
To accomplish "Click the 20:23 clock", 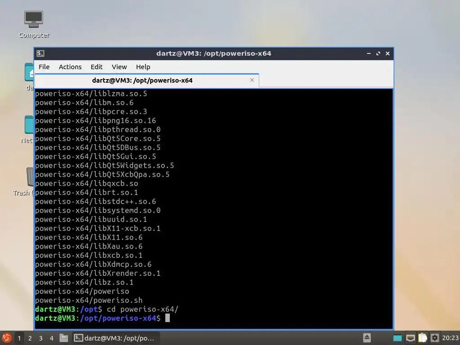I will pyautogui.click(x=450, y=338).
